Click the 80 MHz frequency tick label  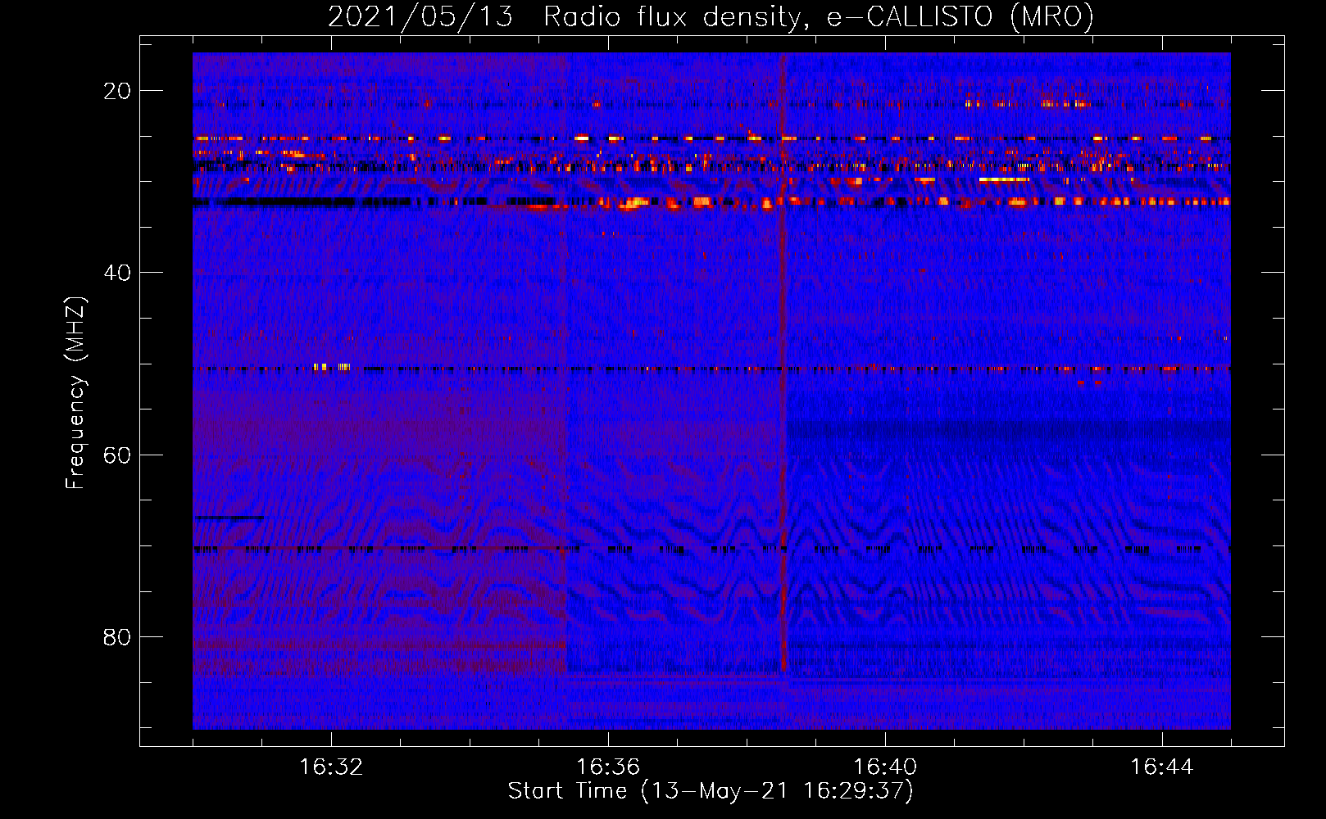pos(117,636)
